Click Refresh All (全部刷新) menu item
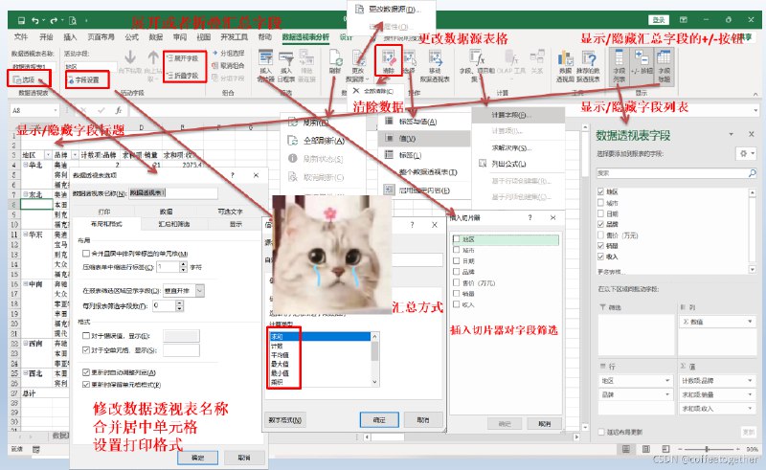Viewport: 766px width, 470px height. (324, 141)
